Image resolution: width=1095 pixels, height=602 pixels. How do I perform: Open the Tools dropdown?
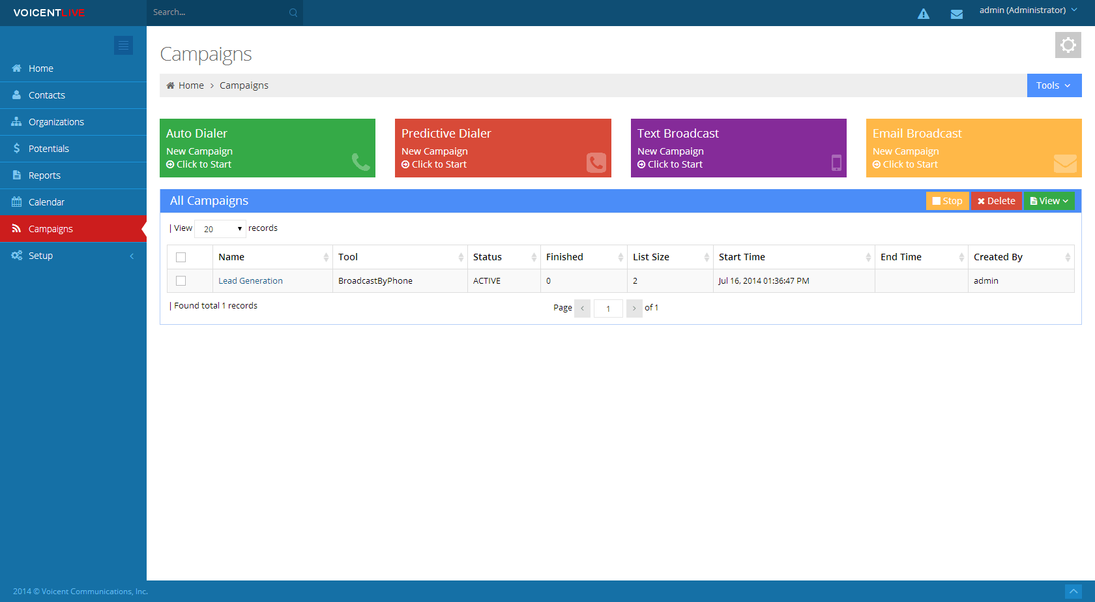click(1053, 85)
